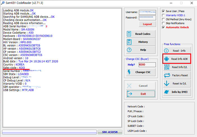Click the Cancel button label
The image size is (197, 137).
pyautogui.click(x=143, y=86)
